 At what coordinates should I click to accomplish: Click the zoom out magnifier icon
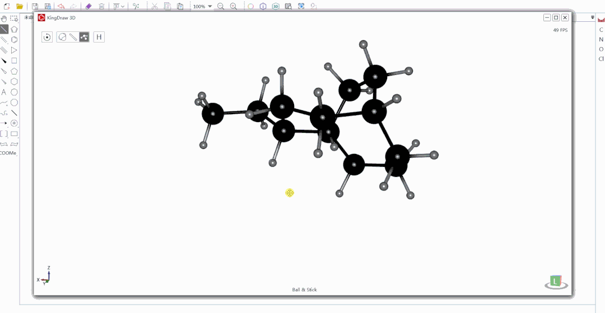220,7
